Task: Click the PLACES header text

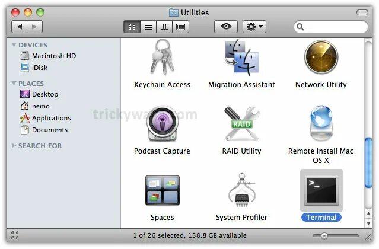Action: 31,84
